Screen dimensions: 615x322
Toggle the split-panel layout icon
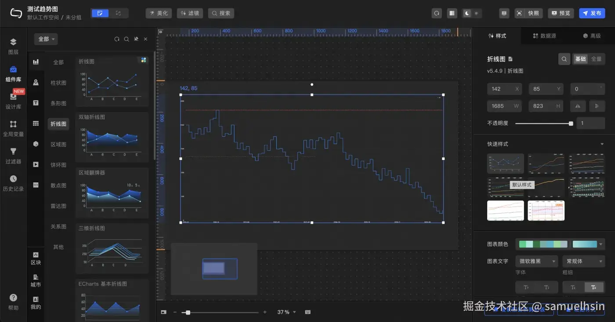coord(452,13)
